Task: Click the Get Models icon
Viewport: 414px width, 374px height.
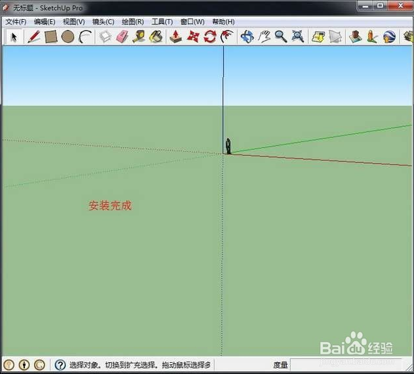Action: click(318, 37)
